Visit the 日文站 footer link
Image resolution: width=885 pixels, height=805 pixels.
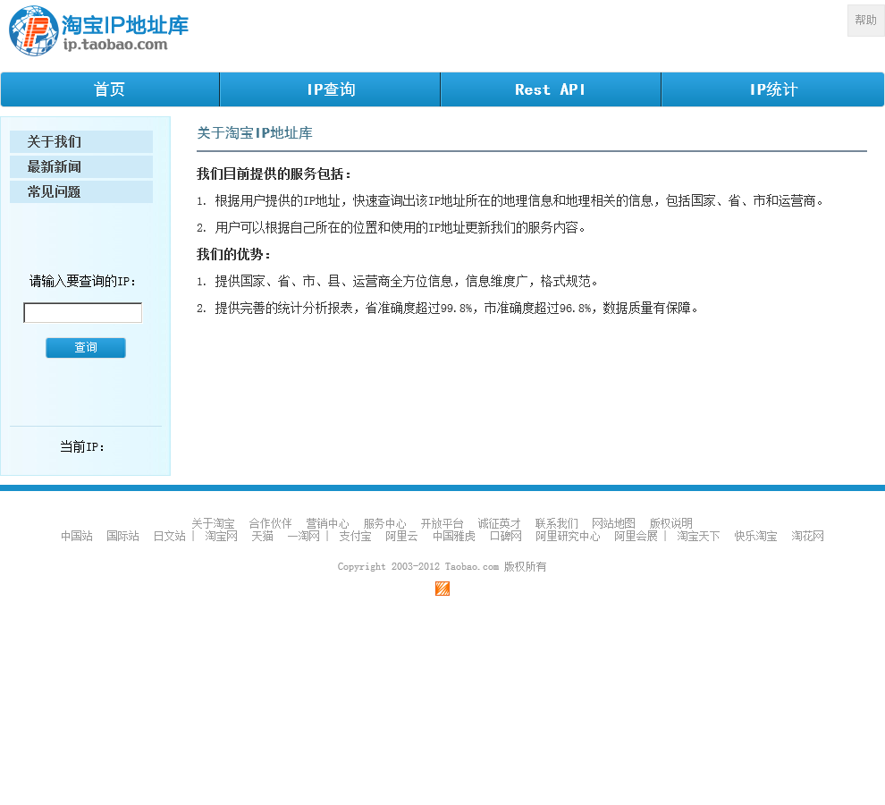point(169,536)
